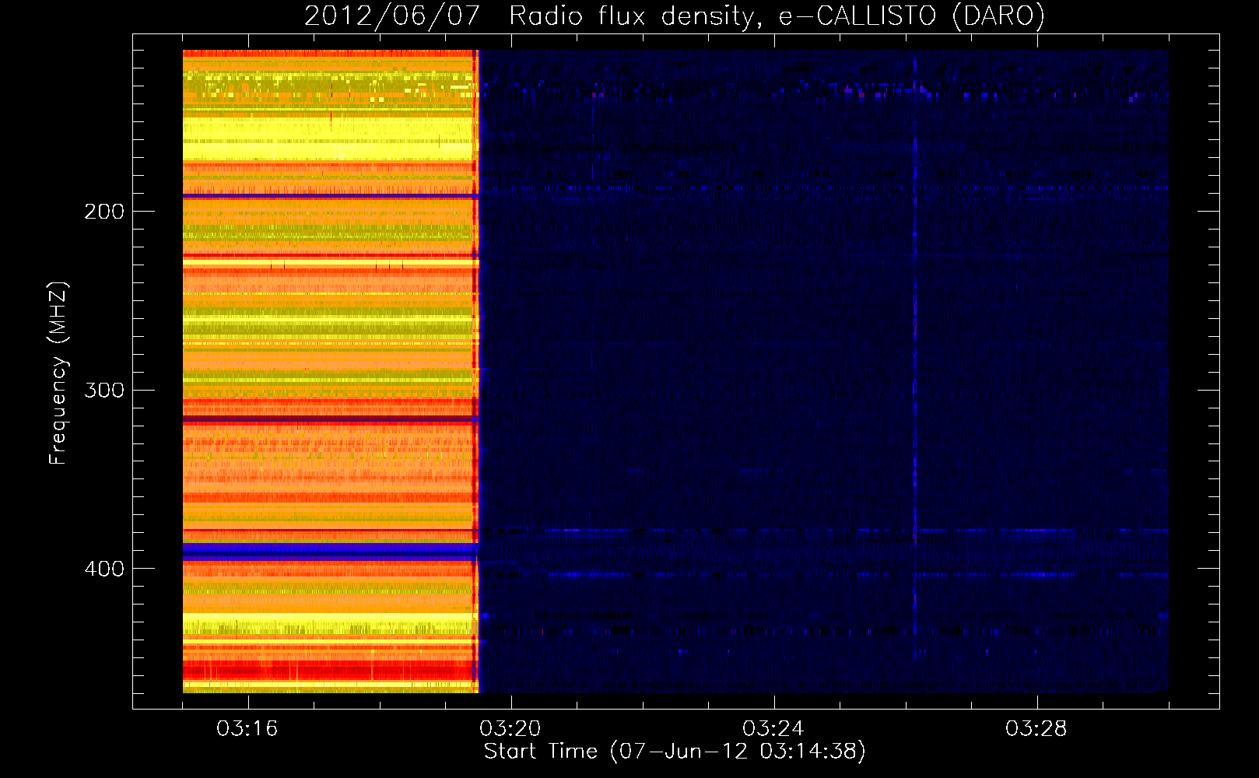Viewport: 1259px width, 778px height.
Task: Click the 'Start Time (07-Jun-12 03:14:38)' axis caption
Action: point(675,752)
